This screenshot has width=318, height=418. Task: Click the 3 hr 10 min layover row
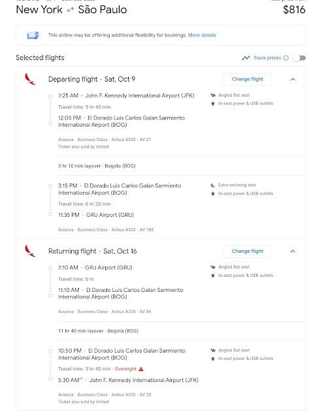182,166
